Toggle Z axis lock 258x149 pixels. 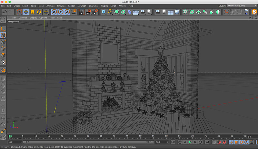(67, 12)
